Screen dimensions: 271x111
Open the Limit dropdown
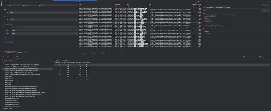pyautogui.click(x=45, y=30)
